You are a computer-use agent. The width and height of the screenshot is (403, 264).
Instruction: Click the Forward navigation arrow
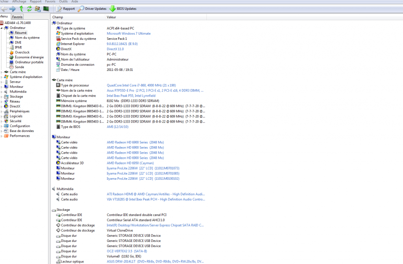pyautogui.click(x=12, y=9)
